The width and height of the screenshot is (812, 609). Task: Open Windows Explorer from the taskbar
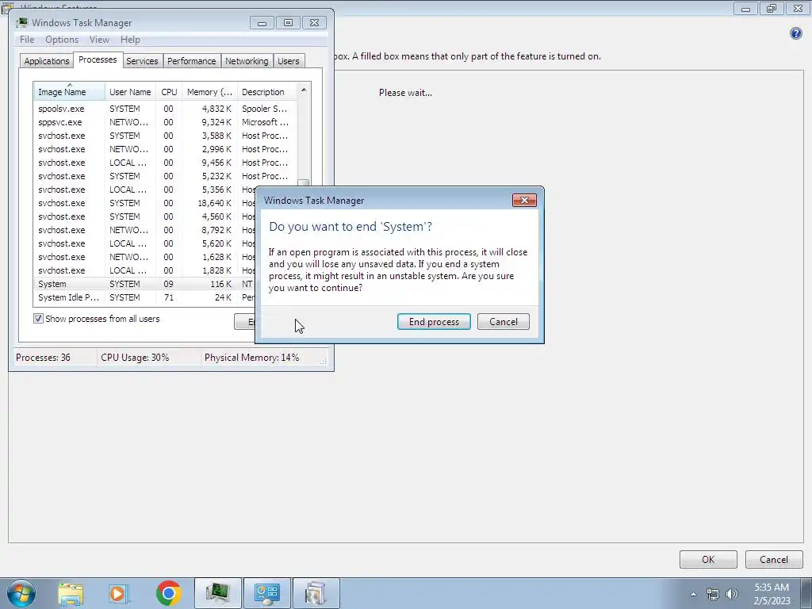point(71,593)
